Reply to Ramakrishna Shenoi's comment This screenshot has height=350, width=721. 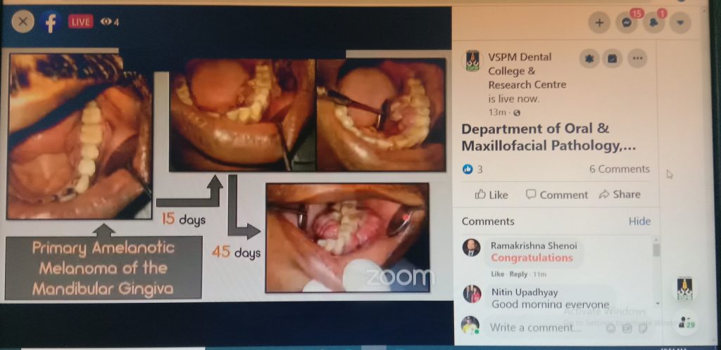click(518, 274)
